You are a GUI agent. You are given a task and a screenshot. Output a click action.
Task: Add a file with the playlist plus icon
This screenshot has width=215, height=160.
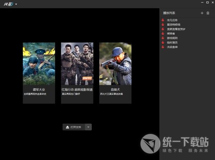(x=202, y=13)
